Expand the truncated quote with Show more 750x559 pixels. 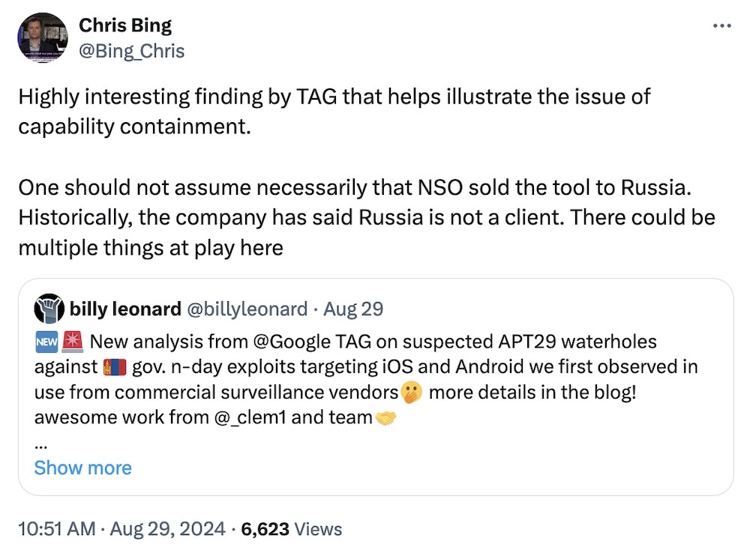pos(82,468)
